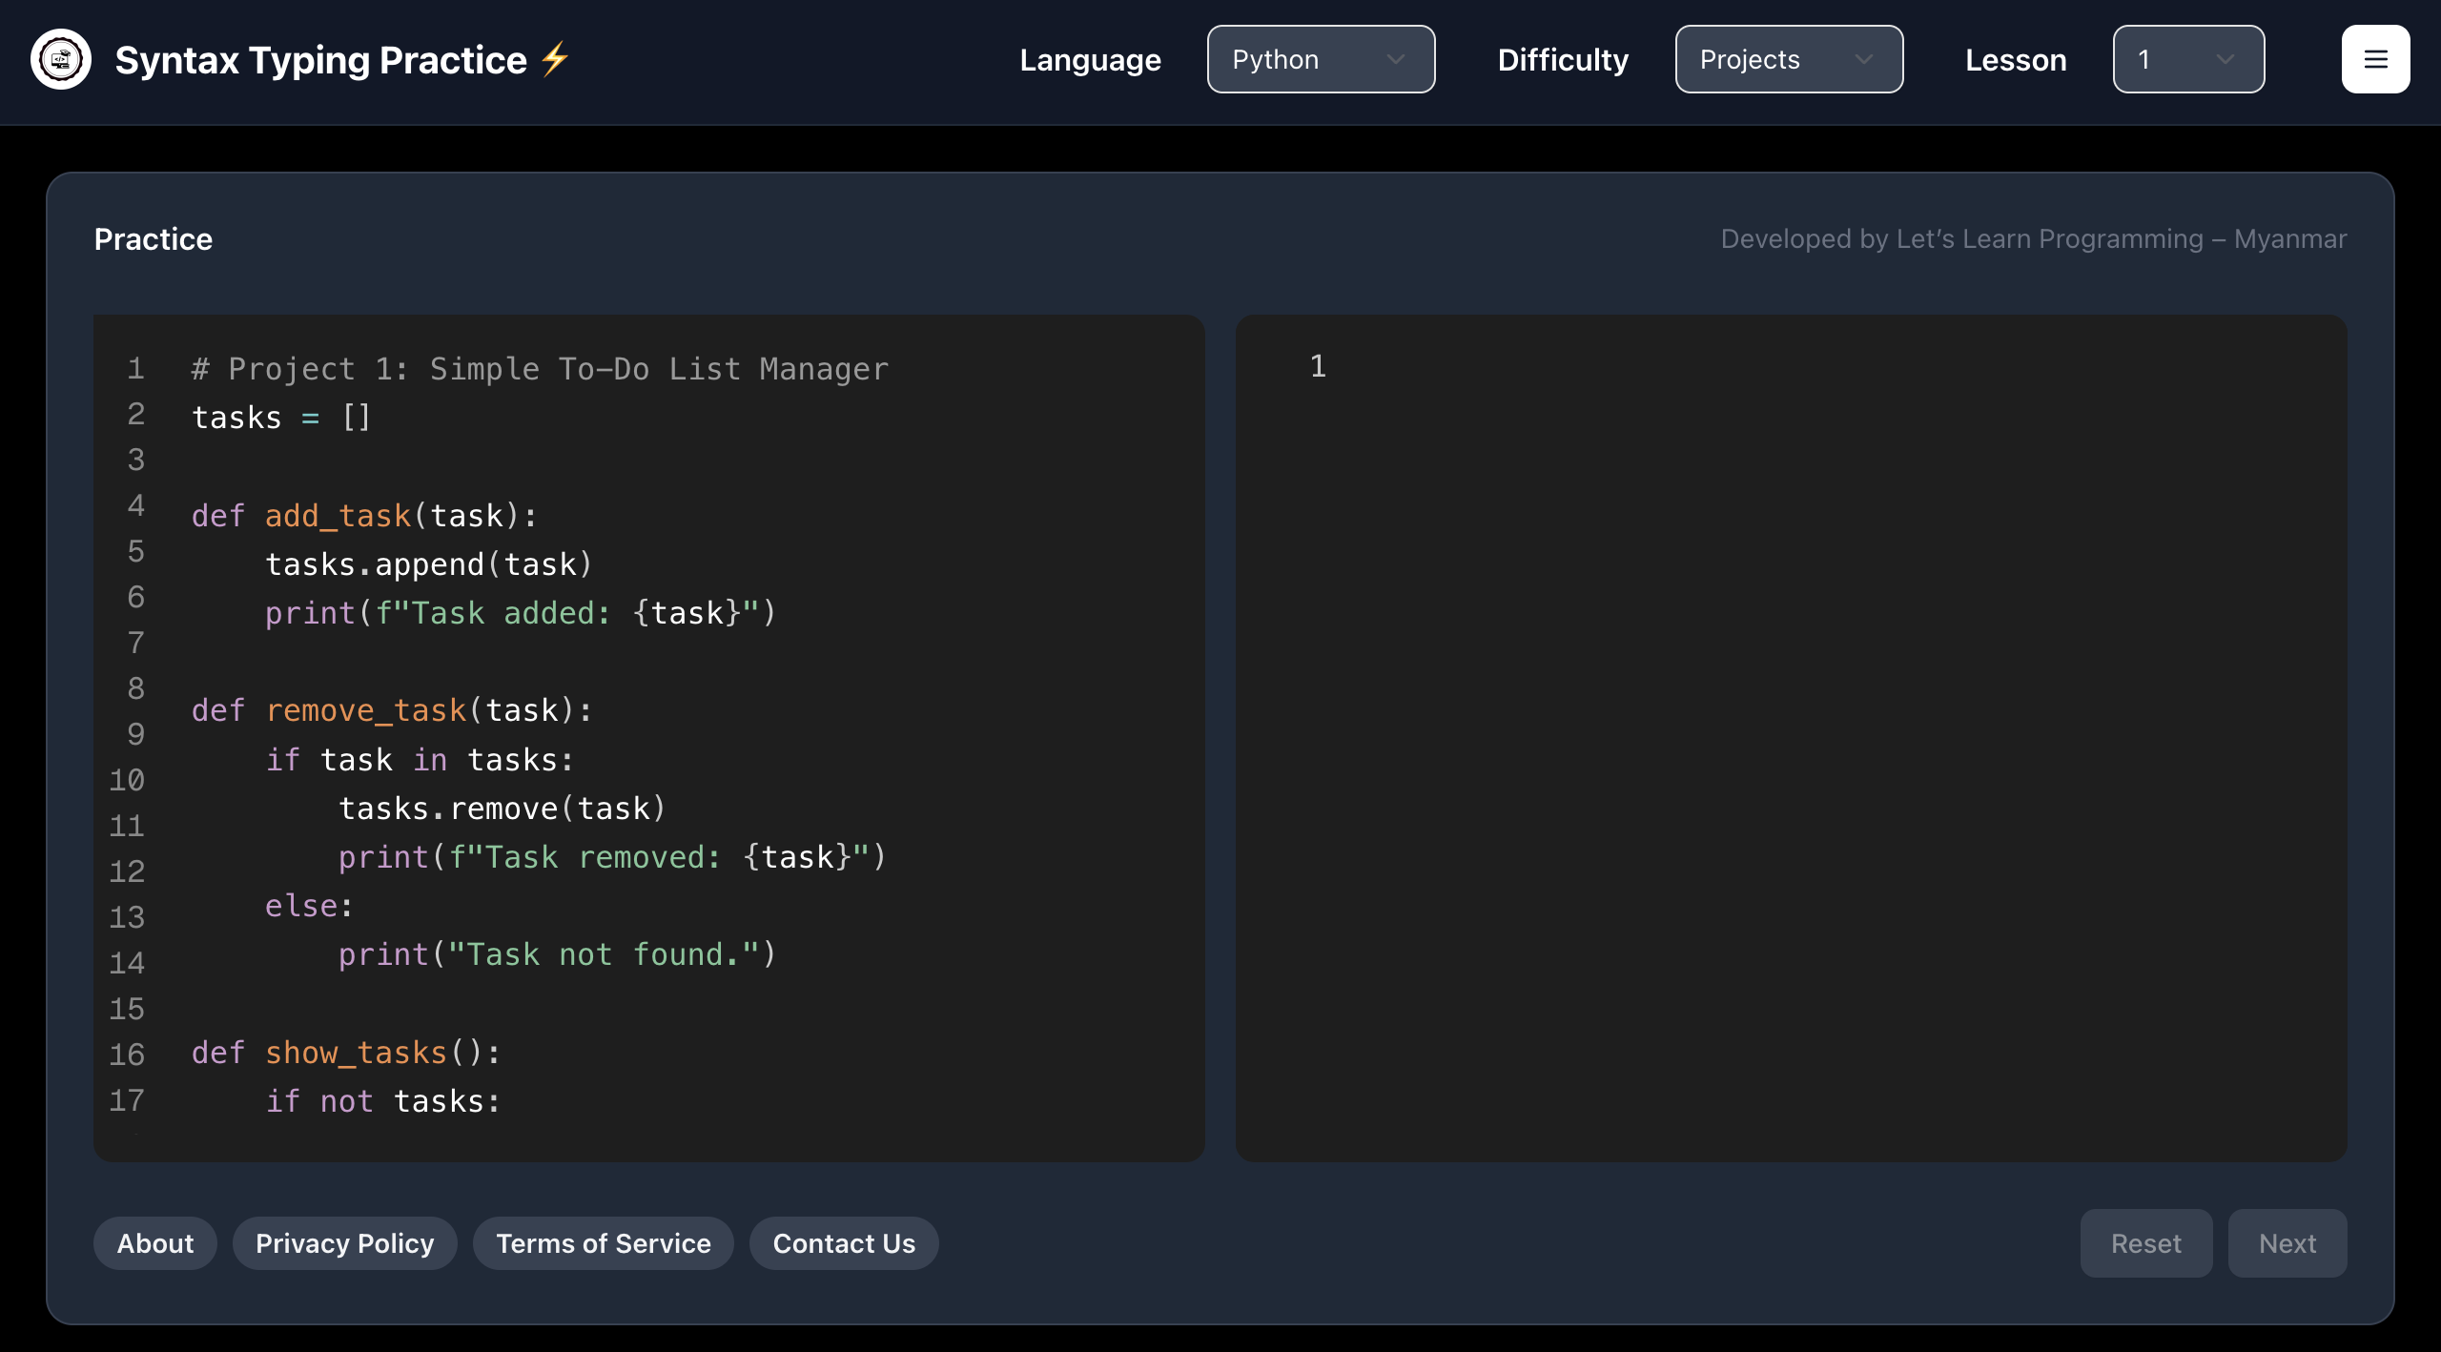Go to the Next lesson
This screenshot has height=1352, width=2441.
click(x=2287, y=1243)
